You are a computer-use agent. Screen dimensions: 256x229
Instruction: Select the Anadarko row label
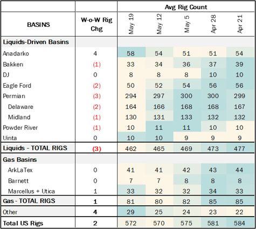tap(16, 53)
